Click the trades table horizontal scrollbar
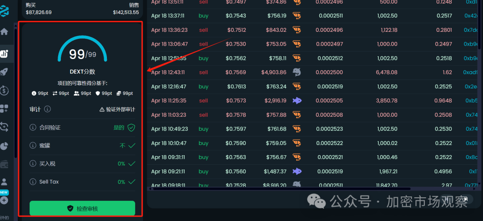The image size is (483, 221). [x=282, y=189]
